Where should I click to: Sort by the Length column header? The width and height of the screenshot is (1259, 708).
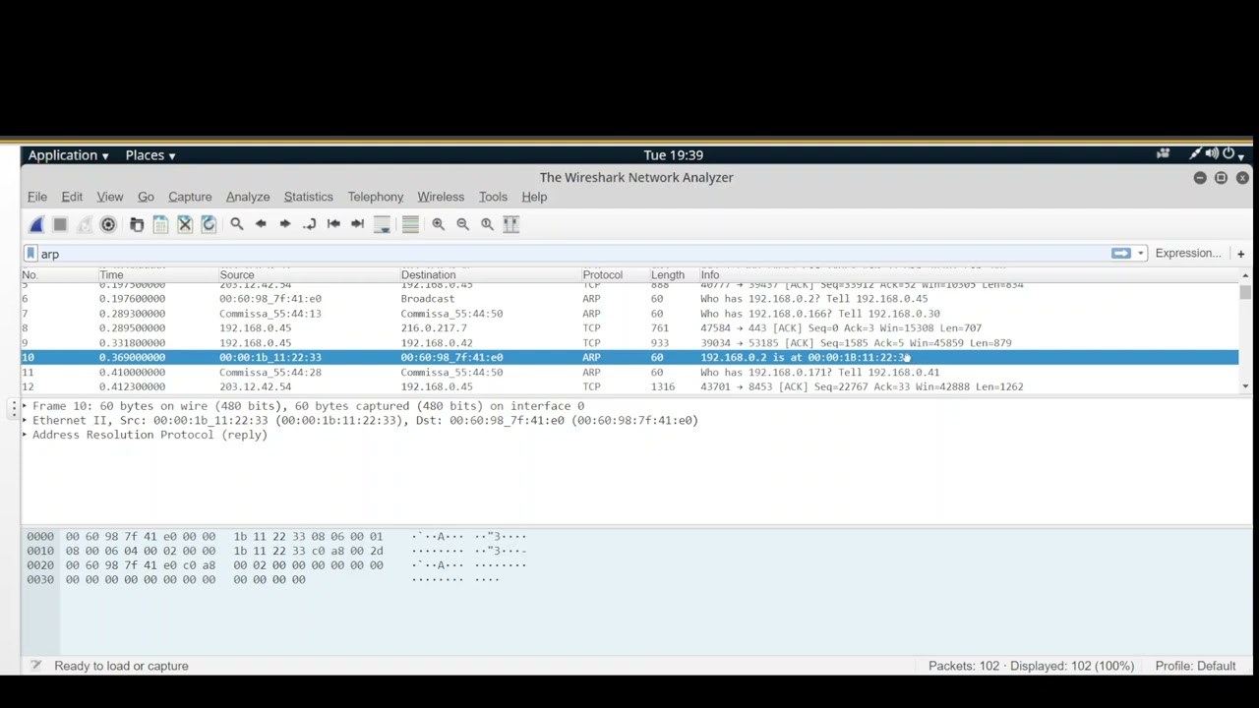coord(673,275)
